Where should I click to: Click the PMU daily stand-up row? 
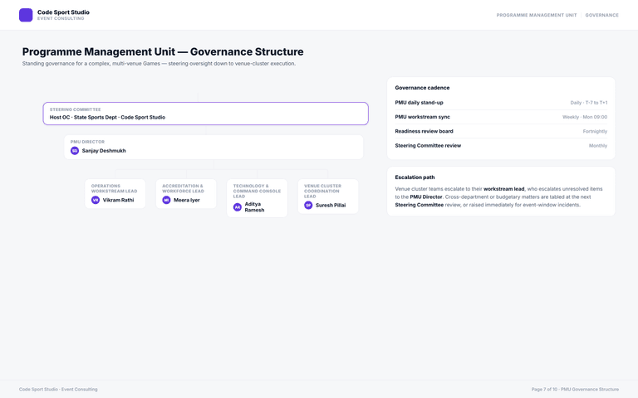[x=501, y=103]
